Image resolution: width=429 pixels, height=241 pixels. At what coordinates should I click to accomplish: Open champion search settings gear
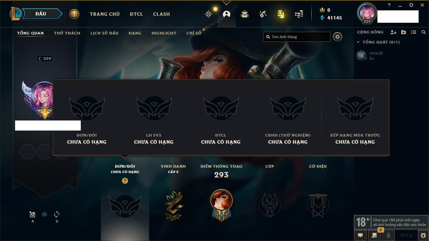click(x=338, y=37)
